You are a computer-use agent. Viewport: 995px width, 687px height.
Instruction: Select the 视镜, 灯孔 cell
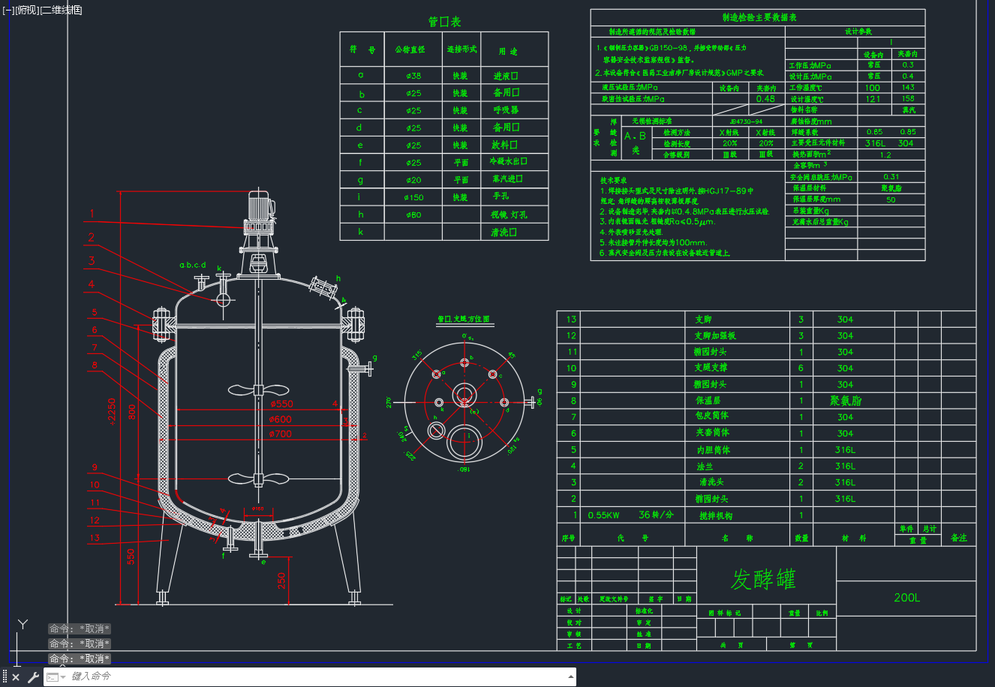(x=509, y=215)
